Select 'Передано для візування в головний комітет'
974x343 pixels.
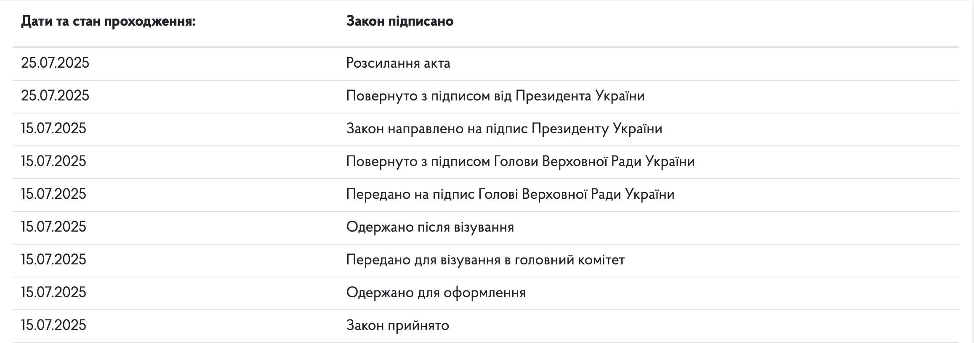[485, 260]
